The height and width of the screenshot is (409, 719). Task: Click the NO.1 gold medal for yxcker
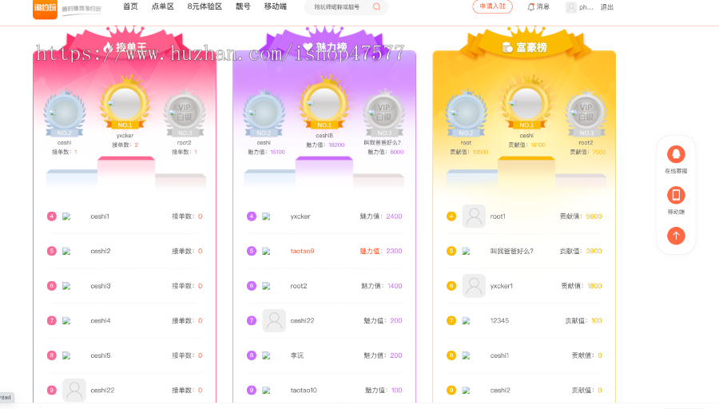click(125, 104)
